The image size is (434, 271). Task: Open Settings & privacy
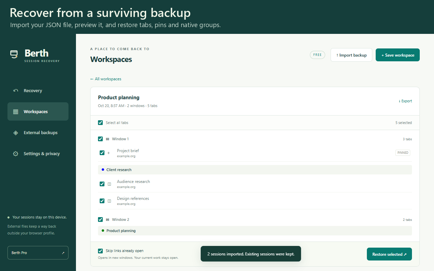[x=38, y=153]
